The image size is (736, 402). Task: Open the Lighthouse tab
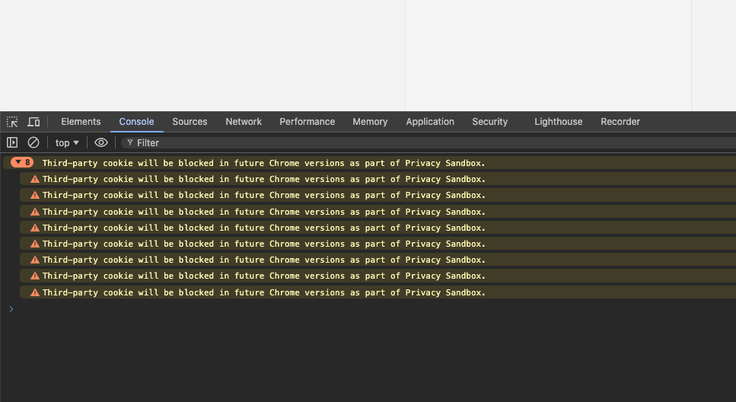tap(558, 122)
